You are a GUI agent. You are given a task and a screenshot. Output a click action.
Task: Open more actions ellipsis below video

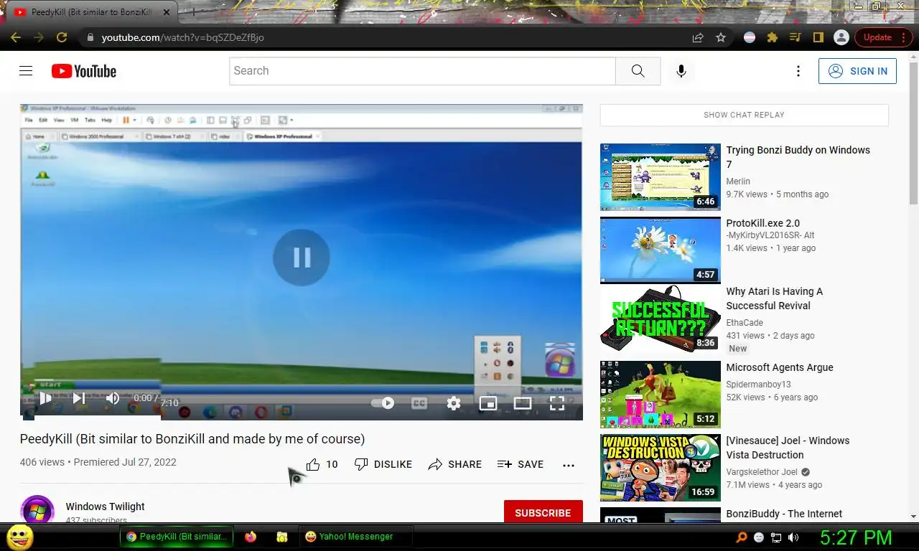click(x=569, y=465)
